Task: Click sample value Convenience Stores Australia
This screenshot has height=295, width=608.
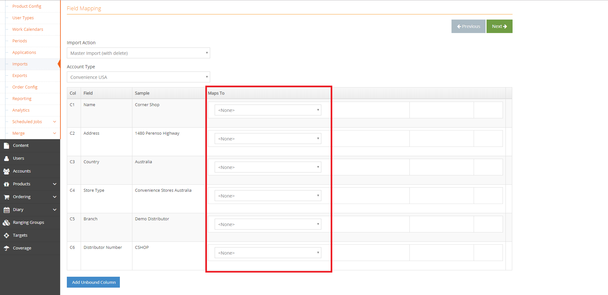Action: click(163, 190)
